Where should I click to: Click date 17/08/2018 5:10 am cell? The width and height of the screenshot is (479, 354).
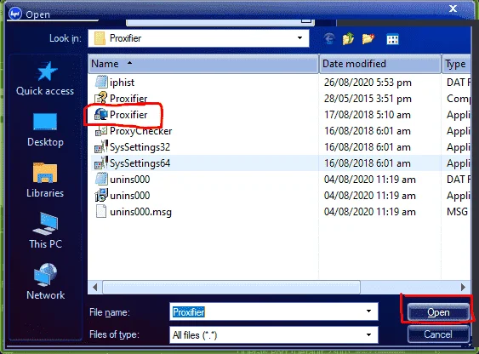[368, 115]
